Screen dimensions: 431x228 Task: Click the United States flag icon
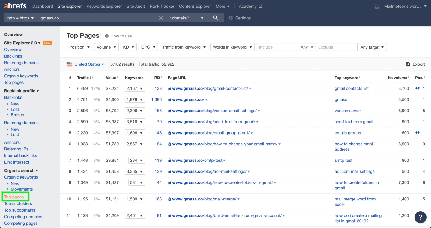pyautogui.click(x=70, y=64)
